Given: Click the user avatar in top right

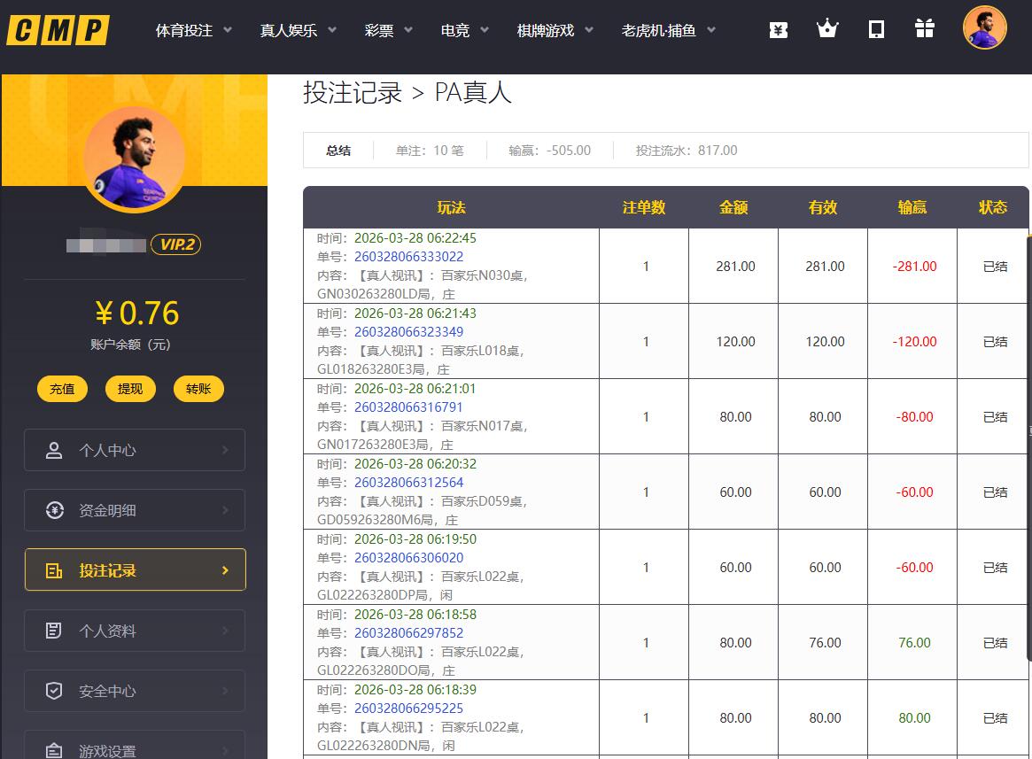Looking at the screenshot, I should [x=984, y=28].
